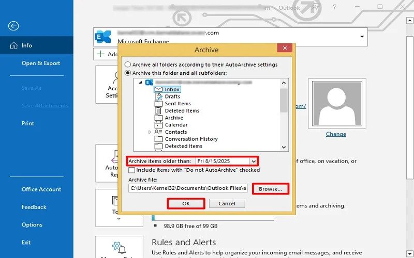
Task: Select the Contacts folder in the tree
Action: (x=176, y=132)
